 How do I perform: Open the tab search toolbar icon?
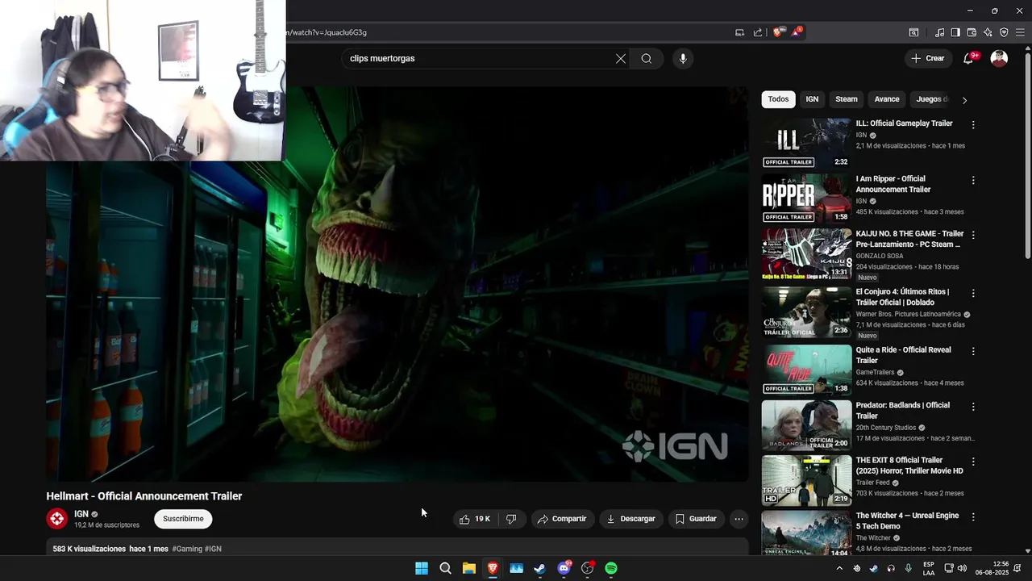point(913,32)
